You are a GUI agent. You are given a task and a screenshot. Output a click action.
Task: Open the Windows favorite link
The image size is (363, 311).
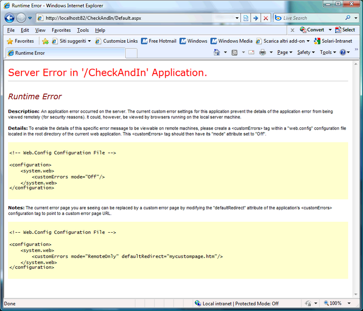click(193, 41)
